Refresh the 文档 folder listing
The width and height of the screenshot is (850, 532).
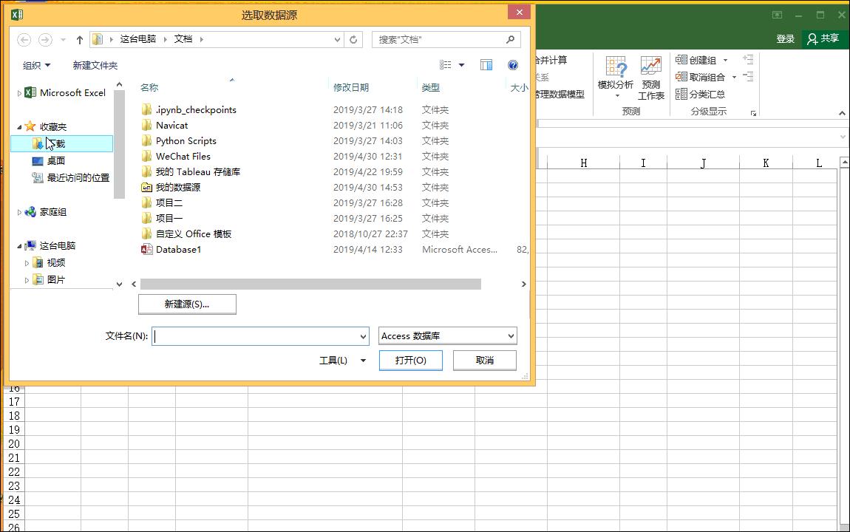(353, 40)
